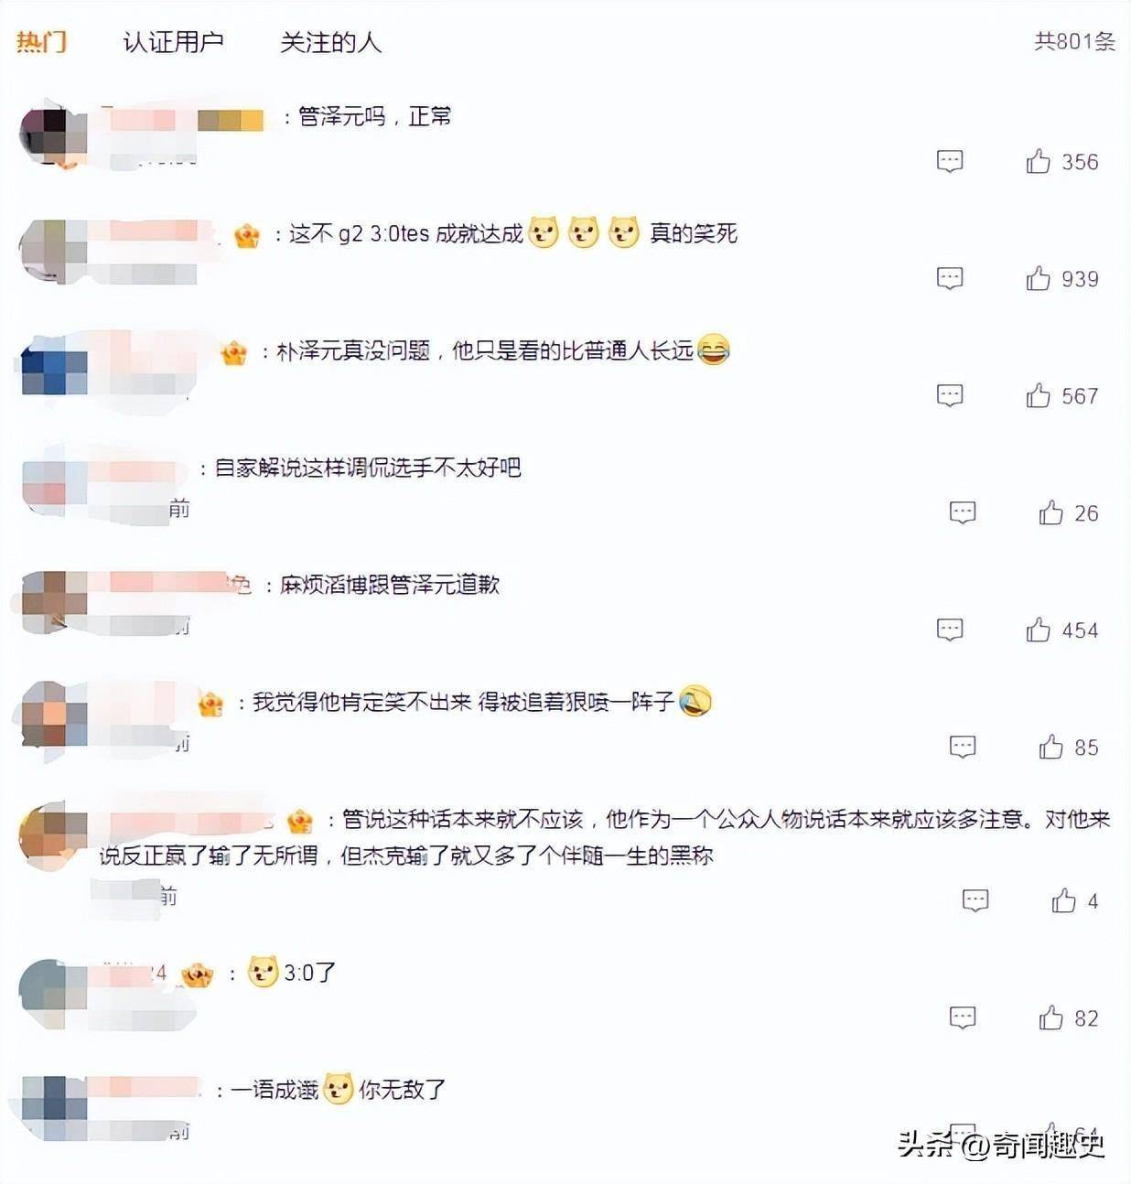Click the 共801条 comment count

[x=1074, y=41]
